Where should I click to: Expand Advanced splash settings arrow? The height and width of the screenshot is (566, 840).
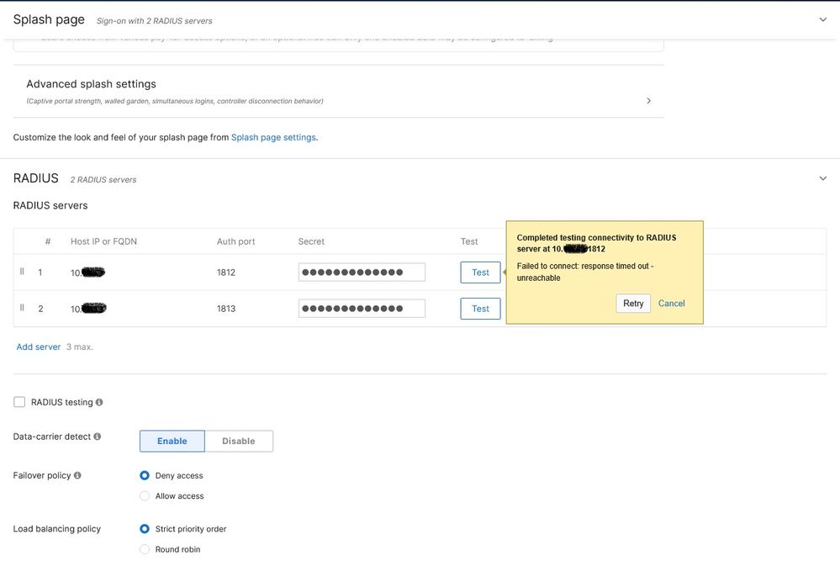tap(648, 101)
